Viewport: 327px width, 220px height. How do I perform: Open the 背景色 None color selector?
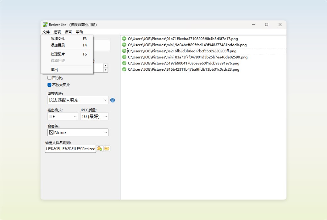tap(78, 132)
